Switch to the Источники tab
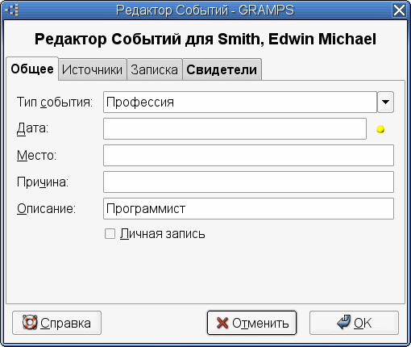The width and height of the screenshot is (411, 347). [x=92, y=69]
